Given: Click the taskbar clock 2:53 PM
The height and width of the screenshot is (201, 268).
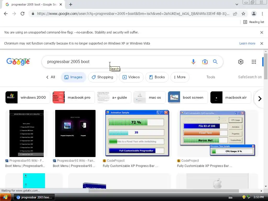Looking at the screenshot, I should click(258, 197).
